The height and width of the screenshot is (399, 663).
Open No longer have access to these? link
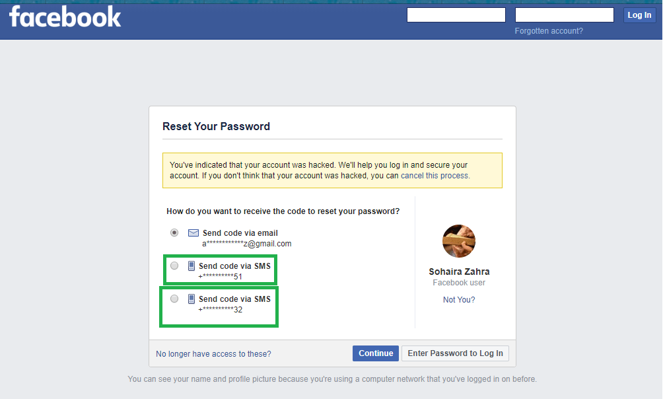(213, 353)
